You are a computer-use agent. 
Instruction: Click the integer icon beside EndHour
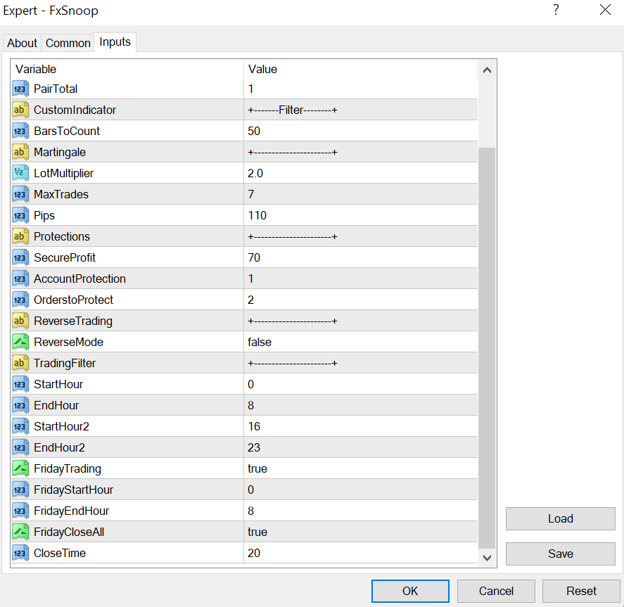click(20, 405)
